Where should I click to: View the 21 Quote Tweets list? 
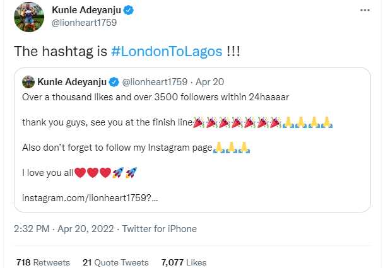coord(115,262)
